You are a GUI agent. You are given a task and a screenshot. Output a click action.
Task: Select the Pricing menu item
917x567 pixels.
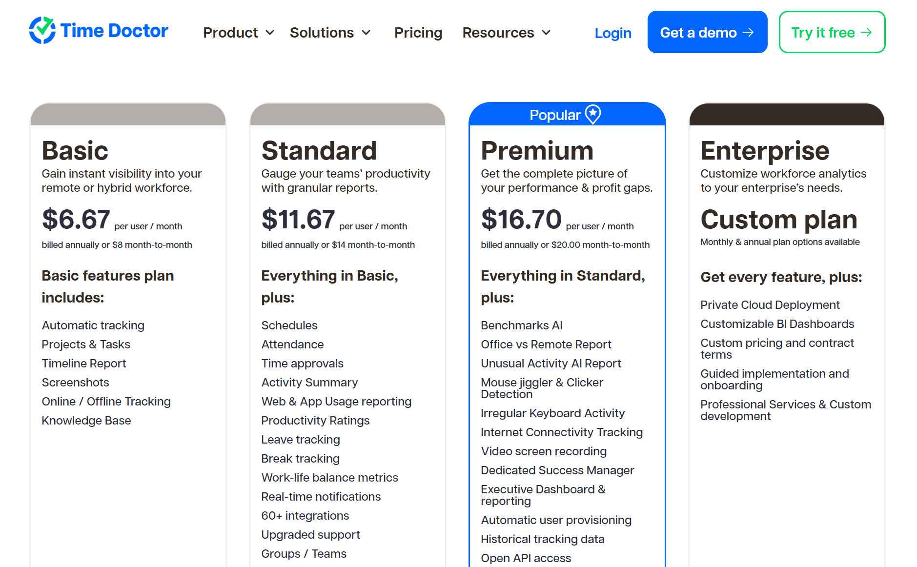point(418,33)
